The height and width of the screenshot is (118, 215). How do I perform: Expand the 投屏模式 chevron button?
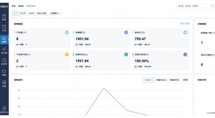pyautogui.click(x=55, y=14)
